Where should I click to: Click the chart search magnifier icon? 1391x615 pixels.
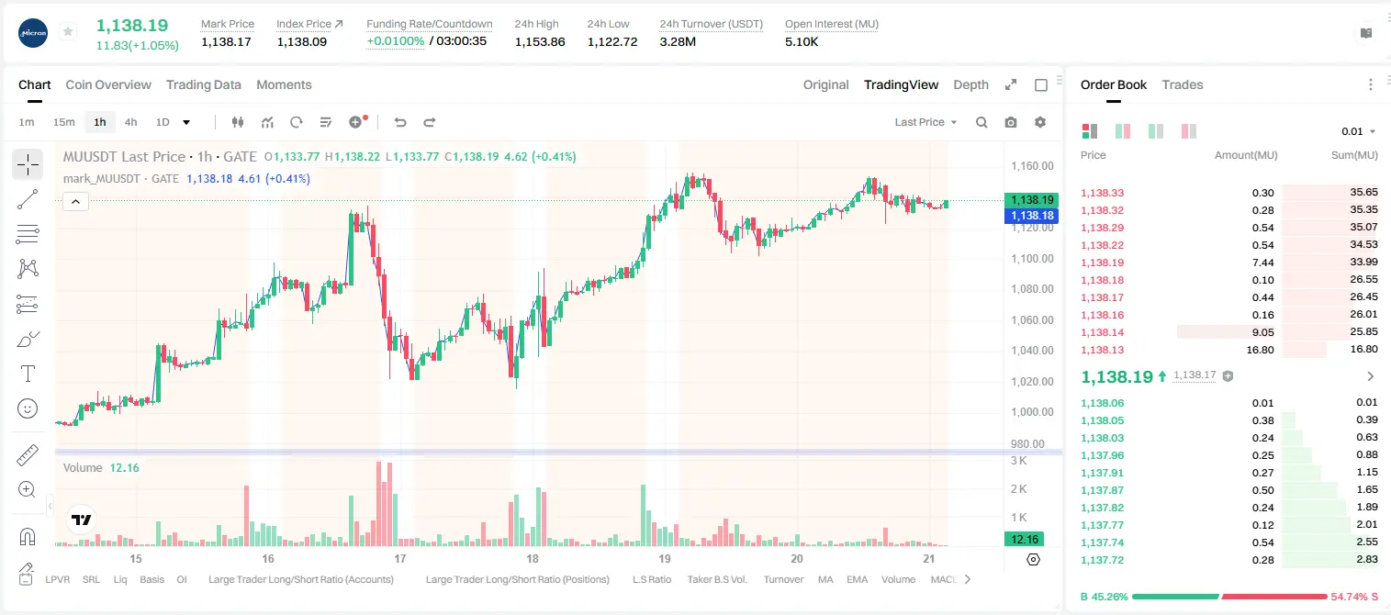(x=982, y=122)
